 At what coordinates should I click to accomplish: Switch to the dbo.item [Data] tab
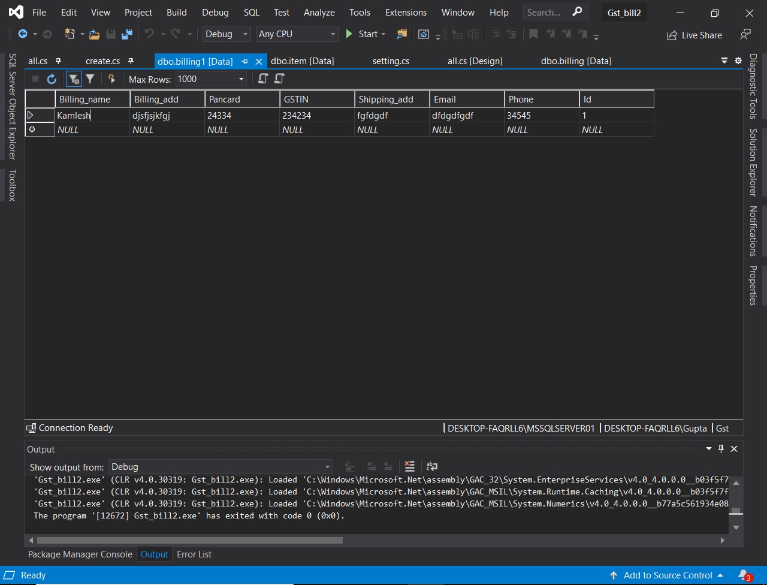(x=303, y=61)
